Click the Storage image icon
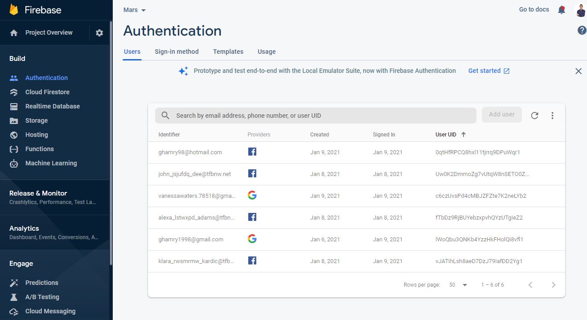This screenshot has height=320, width=587. pos(14,120)
